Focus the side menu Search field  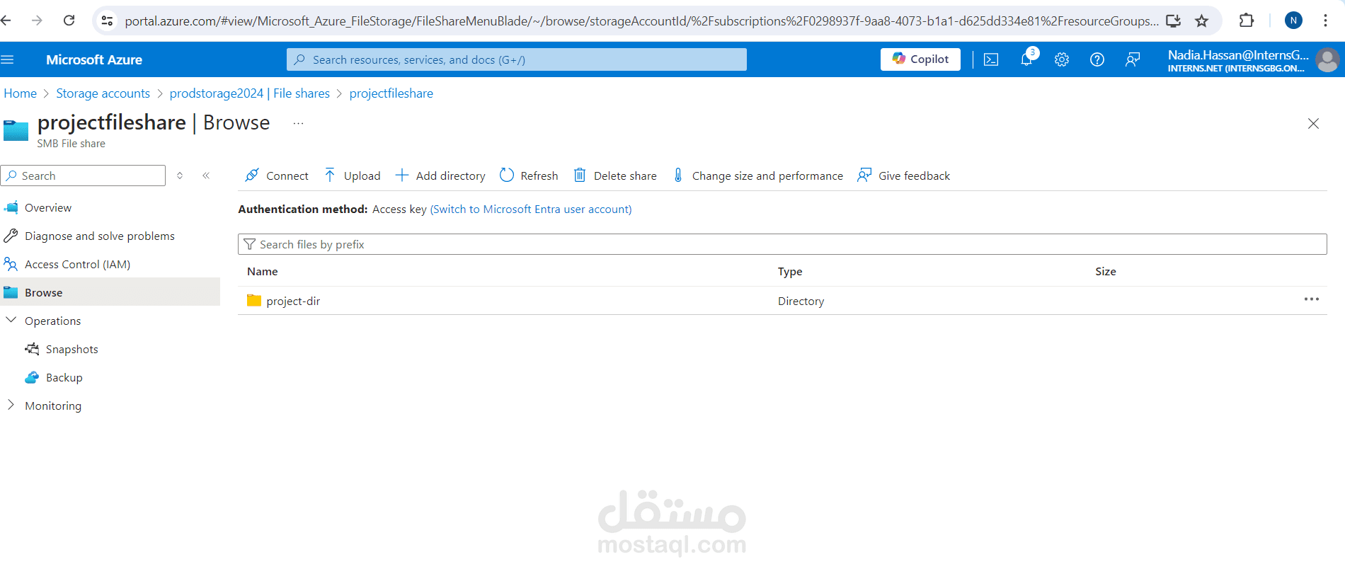[x=84, y=176]
